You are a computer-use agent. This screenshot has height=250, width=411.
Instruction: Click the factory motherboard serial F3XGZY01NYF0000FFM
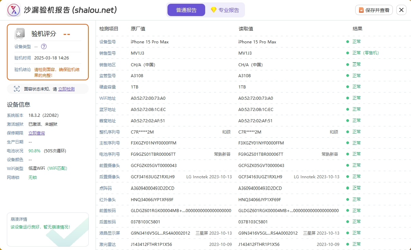[153, 143]
